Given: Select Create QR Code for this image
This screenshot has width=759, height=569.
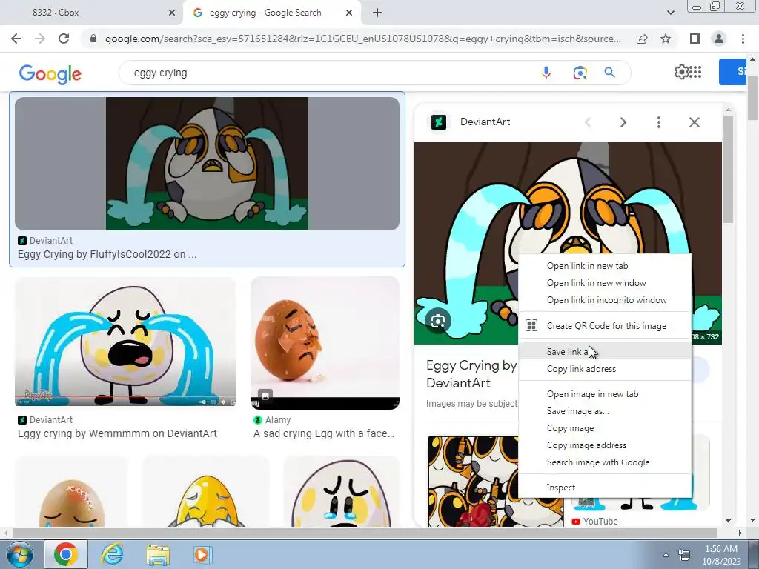Looking at the screenshot, I should 605,326.
